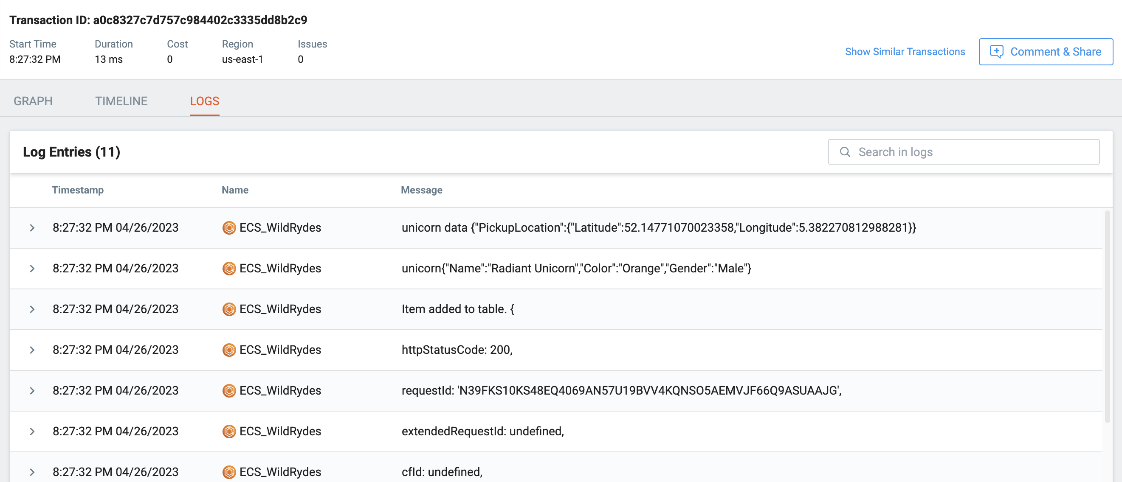Viewport: 1122px width, 482px height.
Task: Click the Start Time value 8:27:32 PM
Action: 35,59
